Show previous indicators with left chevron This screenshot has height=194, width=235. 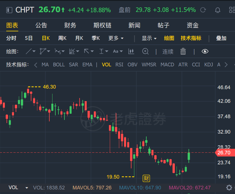tap(36, 65)
